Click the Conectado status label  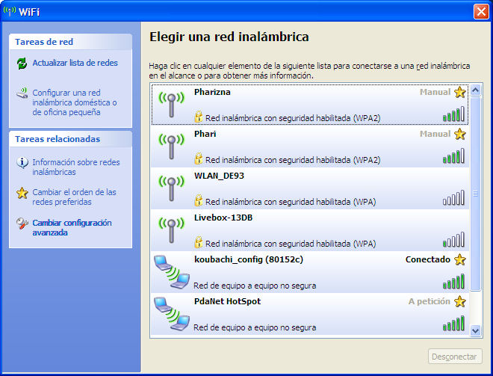428,259
